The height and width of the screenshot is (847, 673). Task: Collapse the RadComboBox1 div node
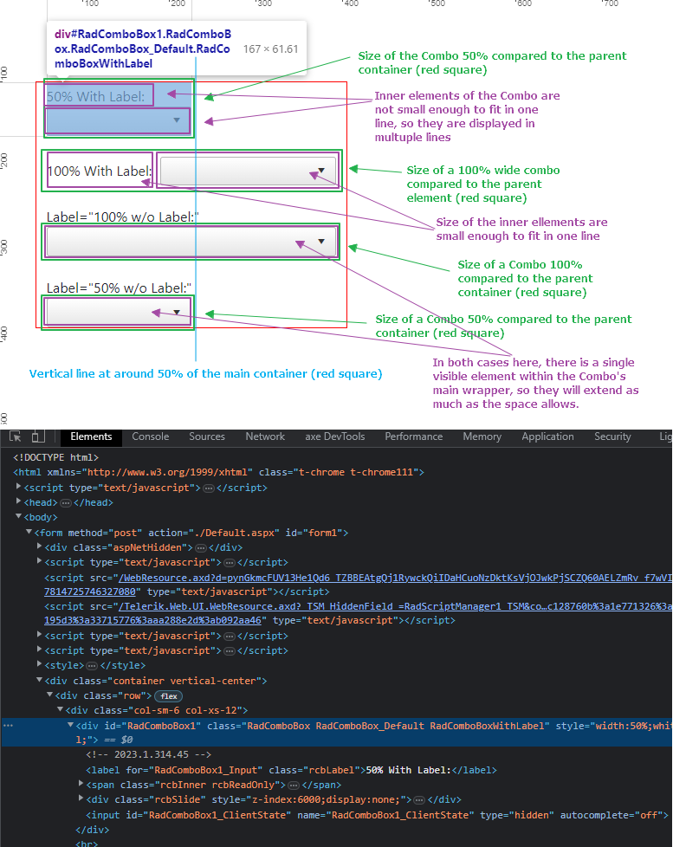70,725
